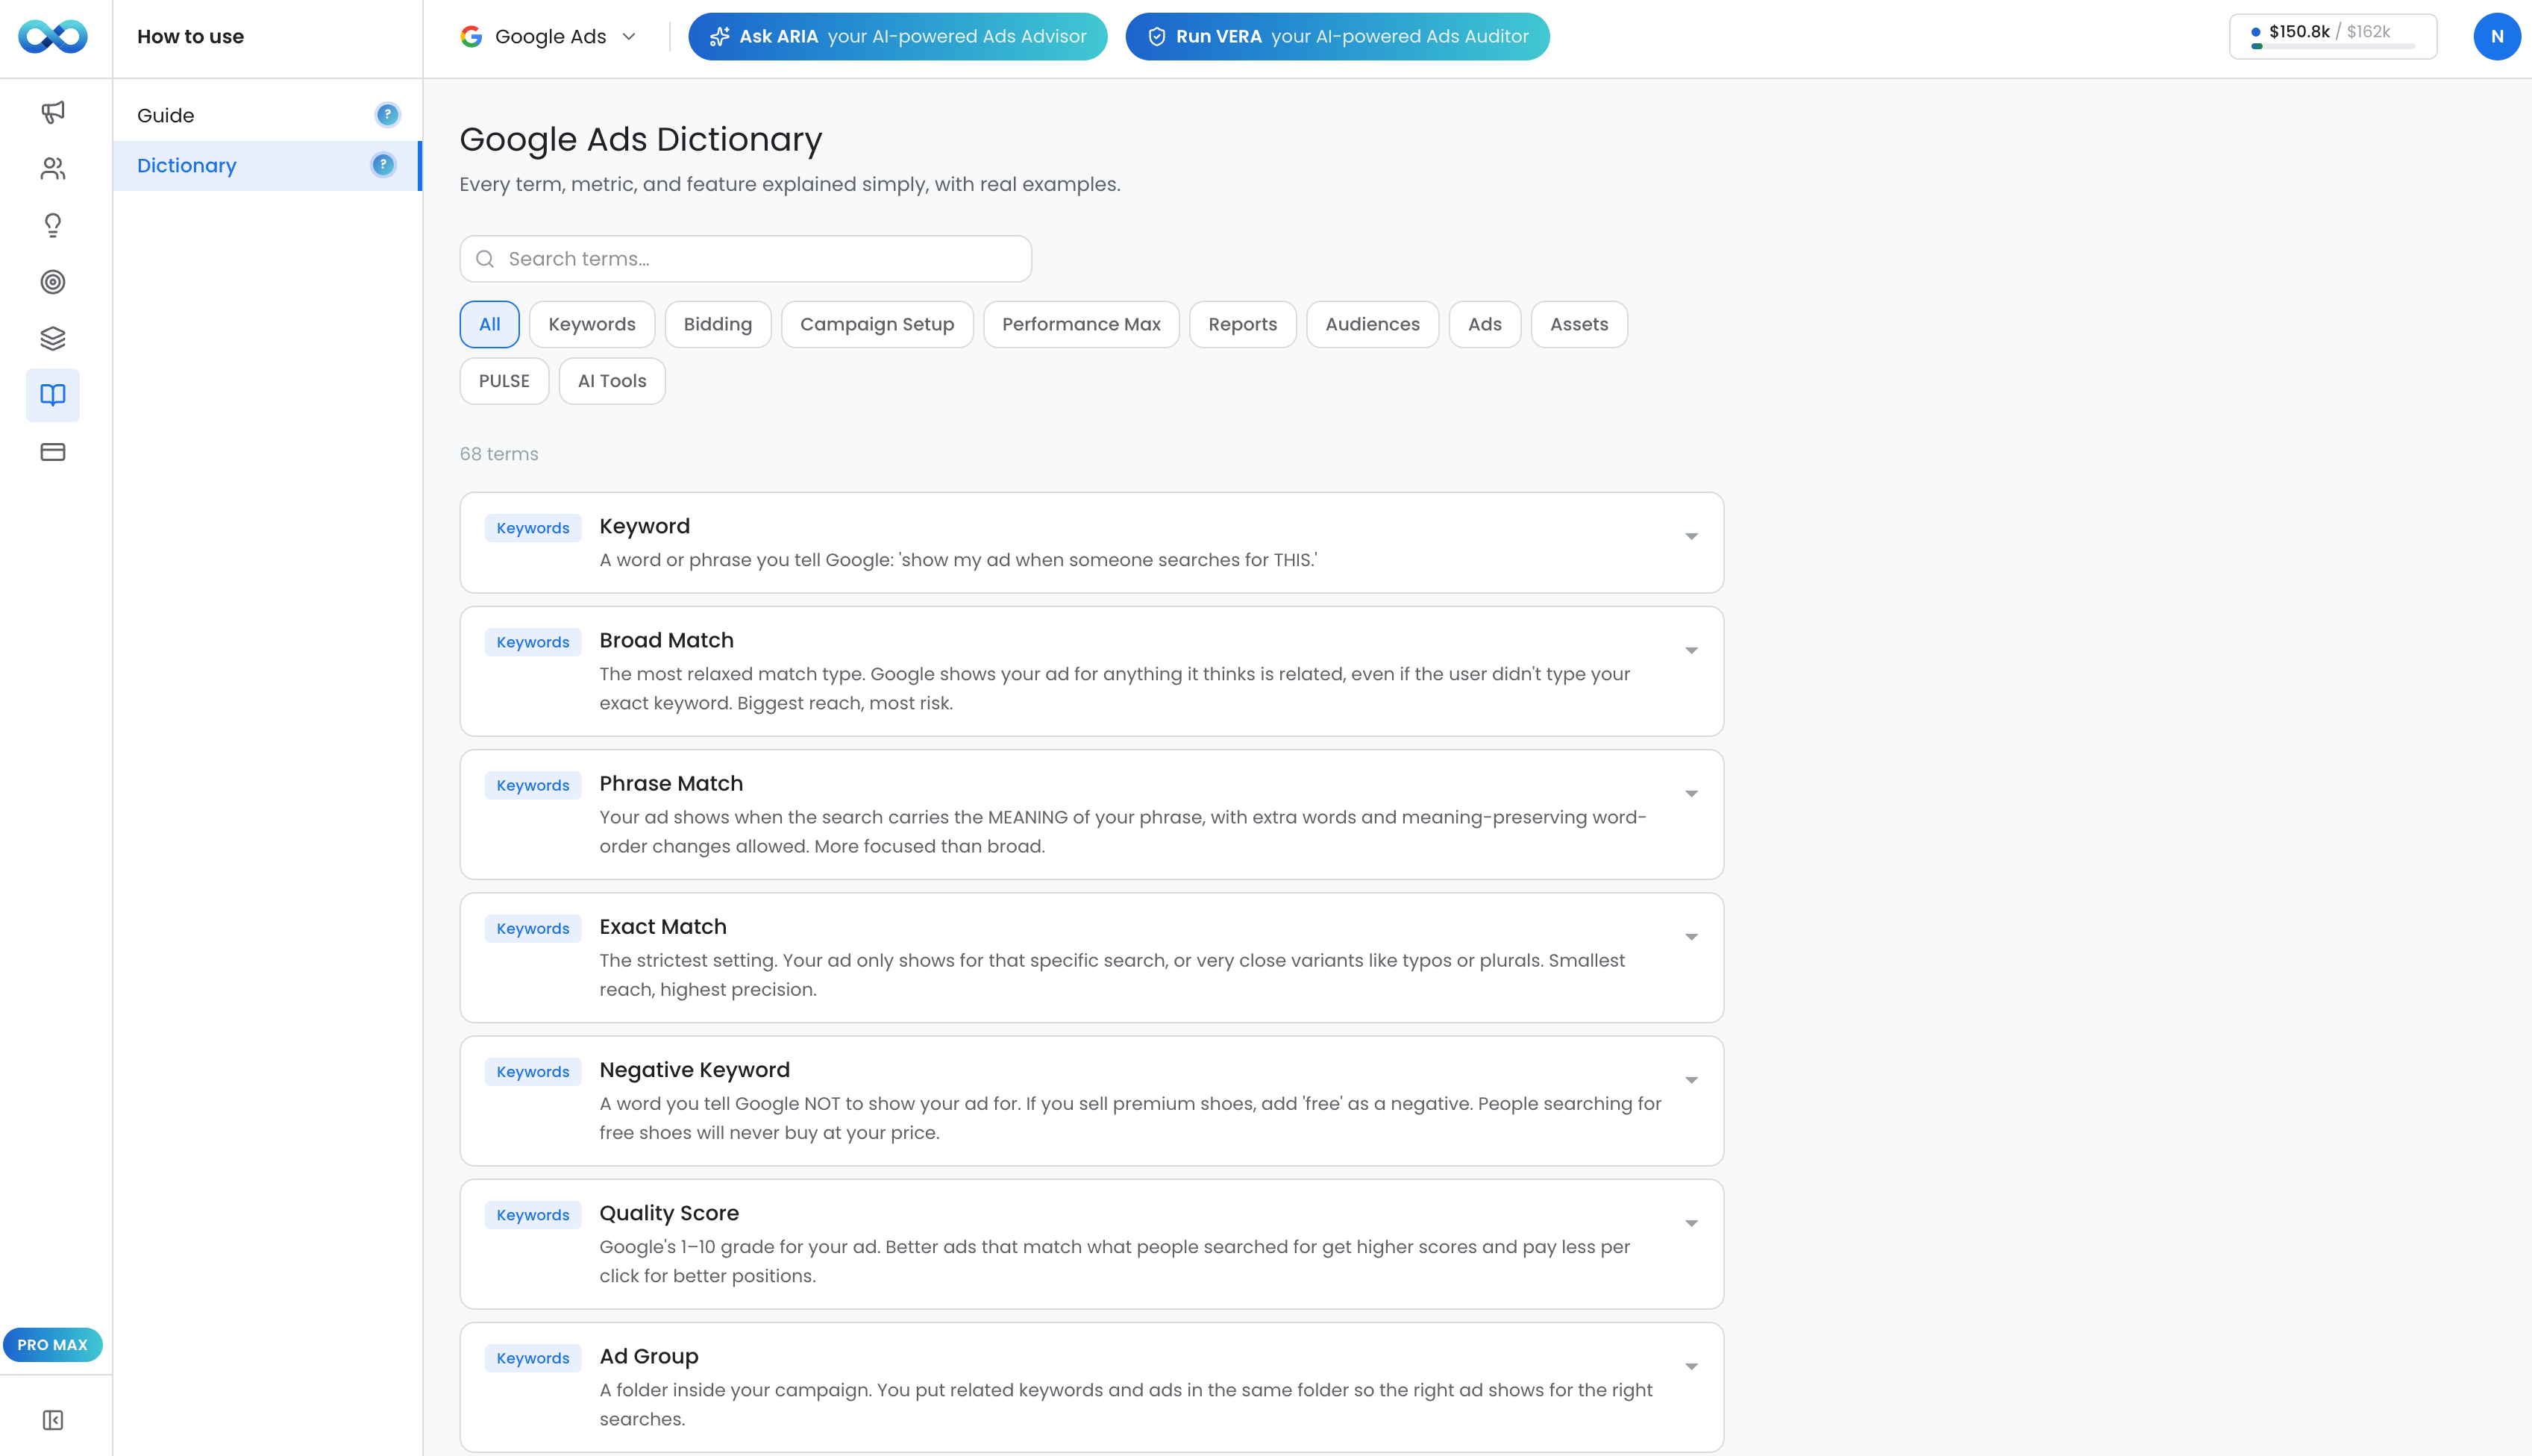The image size is (2532, 1456).
Task: Click Ask ARIA Ads Advisor button
Action: click(x=897, y=37)
